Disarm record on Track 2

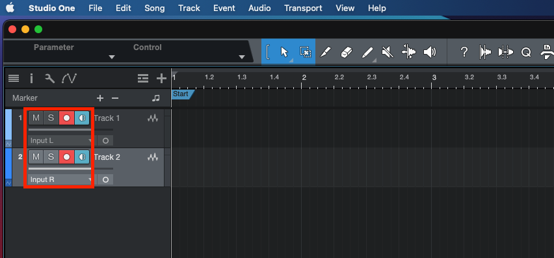click(x=66, y=157)
